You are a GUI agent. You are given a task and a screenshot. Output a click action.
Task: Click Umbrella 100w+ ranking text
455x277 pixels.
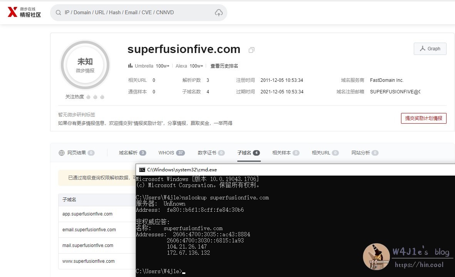click(x=152, y=66)
